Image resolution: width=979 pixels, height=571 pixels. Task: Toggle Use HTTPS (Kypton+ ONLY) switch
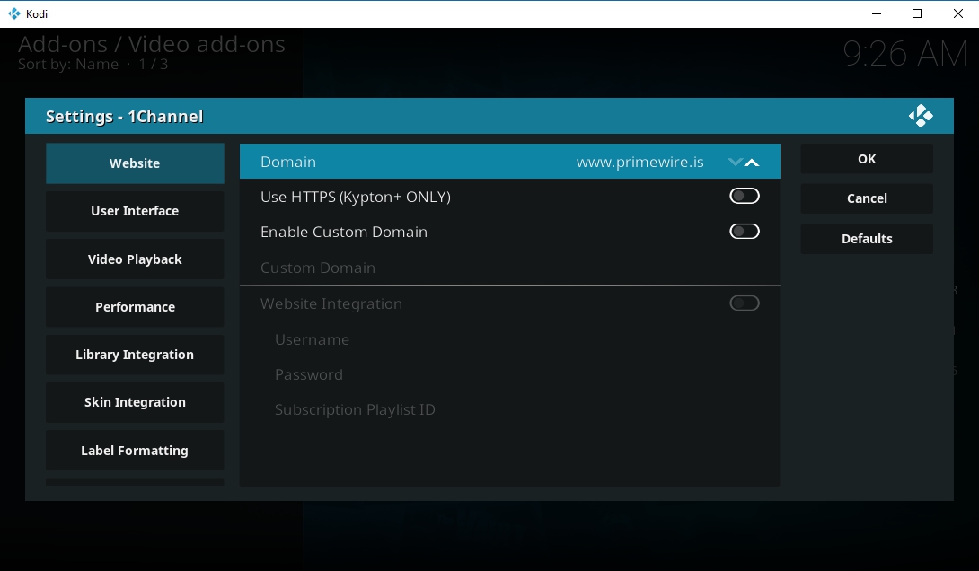tap(744, 197)
